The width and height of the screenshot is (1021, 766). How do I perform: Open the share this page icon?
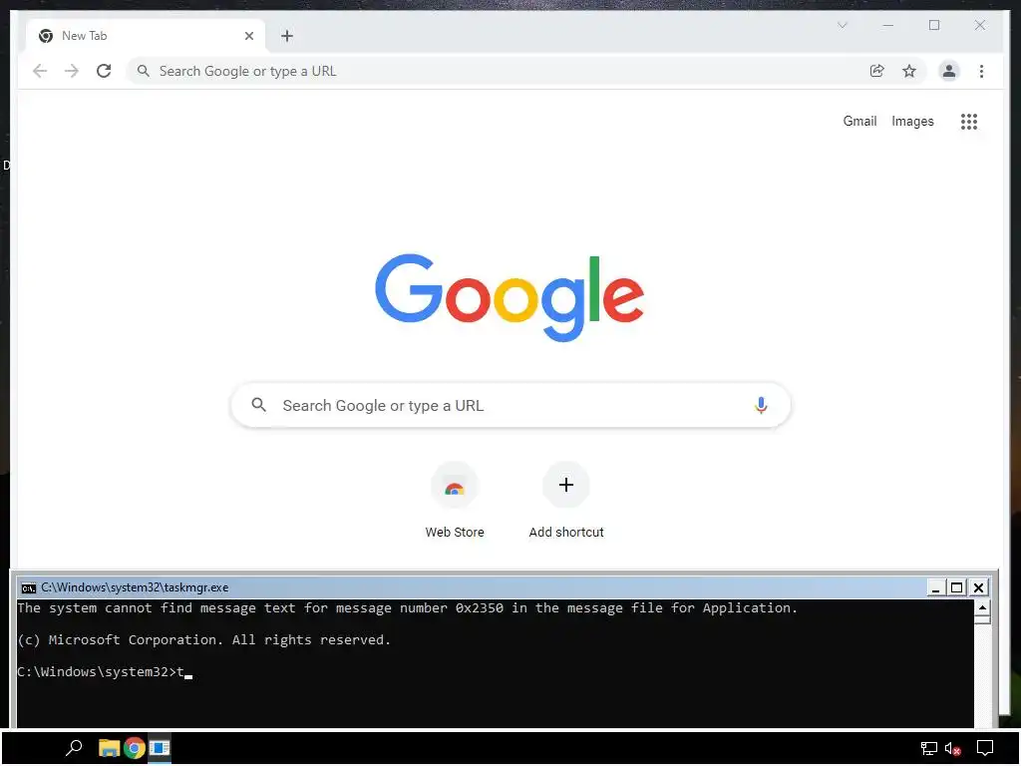tap(877, 71)
